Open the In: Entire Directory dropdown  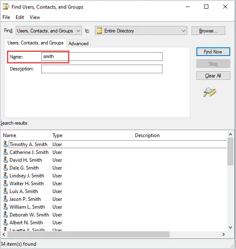141,30
